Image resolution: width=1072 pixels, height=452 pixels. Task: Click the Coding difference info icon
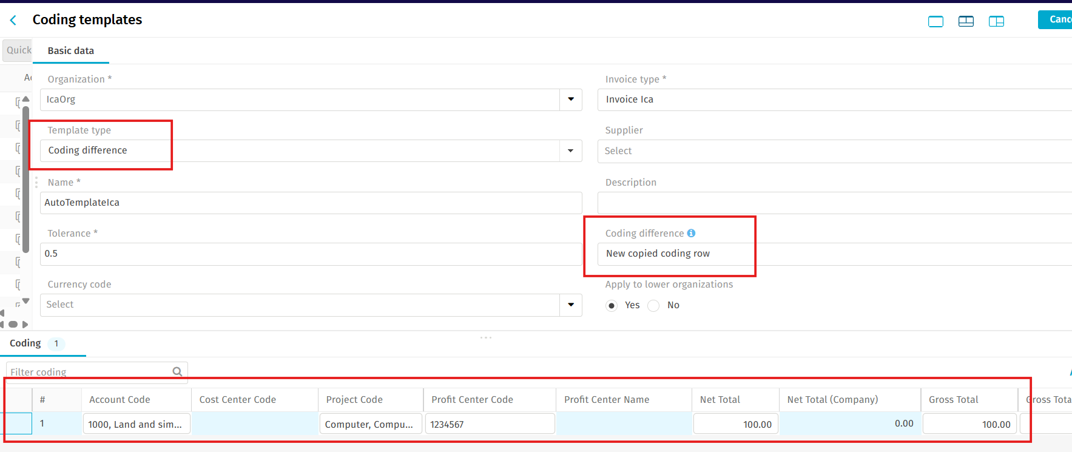[691, 233]
